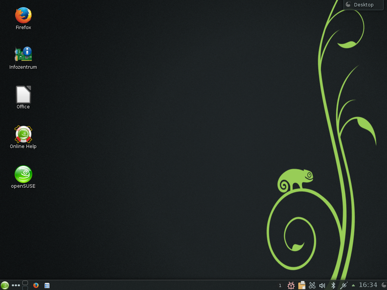Switch to the lower virtual desktop in pager
Image resolution: width=387 pixels, height=290 pixels.
coord(25,288)
